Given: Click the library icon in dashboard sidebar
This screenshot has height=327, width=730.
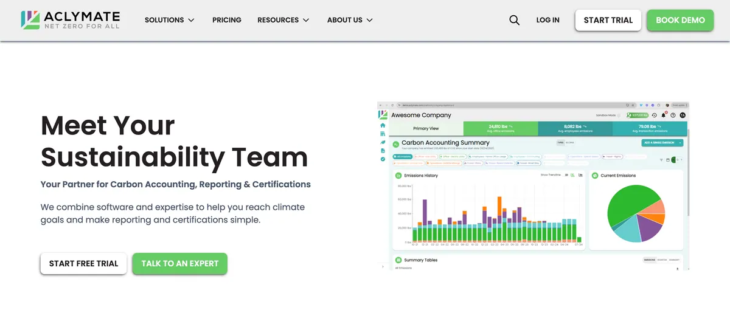Looking at the screenshot, I should coord(383,134).
